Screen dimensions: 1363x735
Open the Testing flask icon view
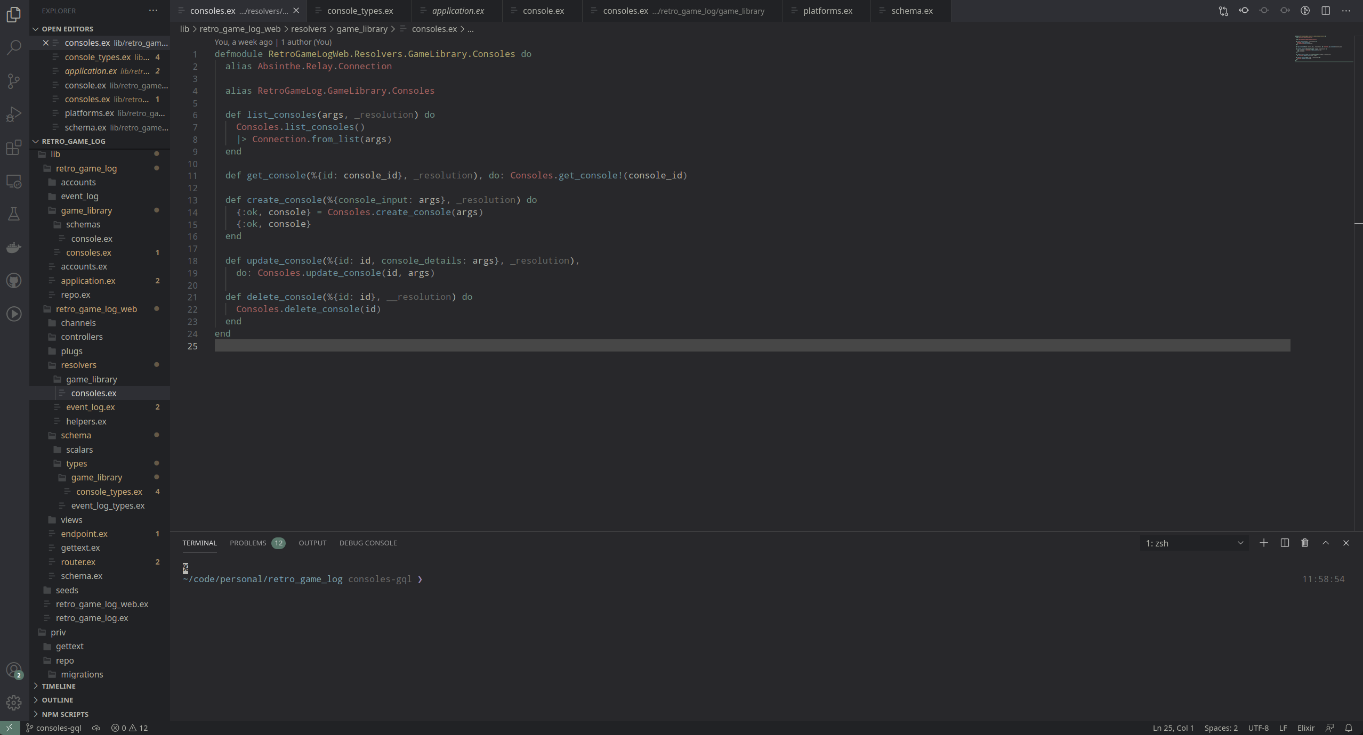tap(14, 214)
